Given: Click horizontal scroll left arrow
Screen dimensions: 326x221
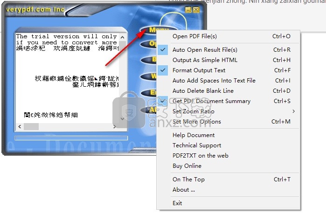Looking at the screenshot, I should (20, 126).
